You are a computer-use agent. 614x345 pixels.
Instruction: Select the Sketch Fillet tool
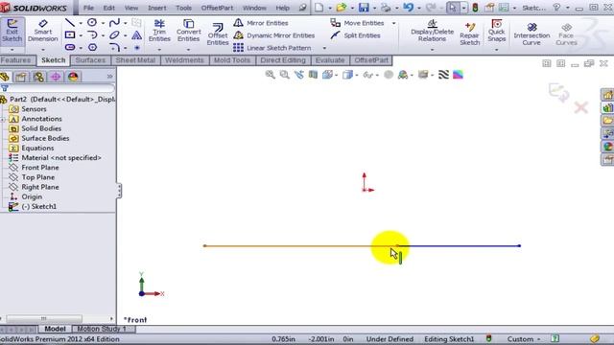click(114, 47)
